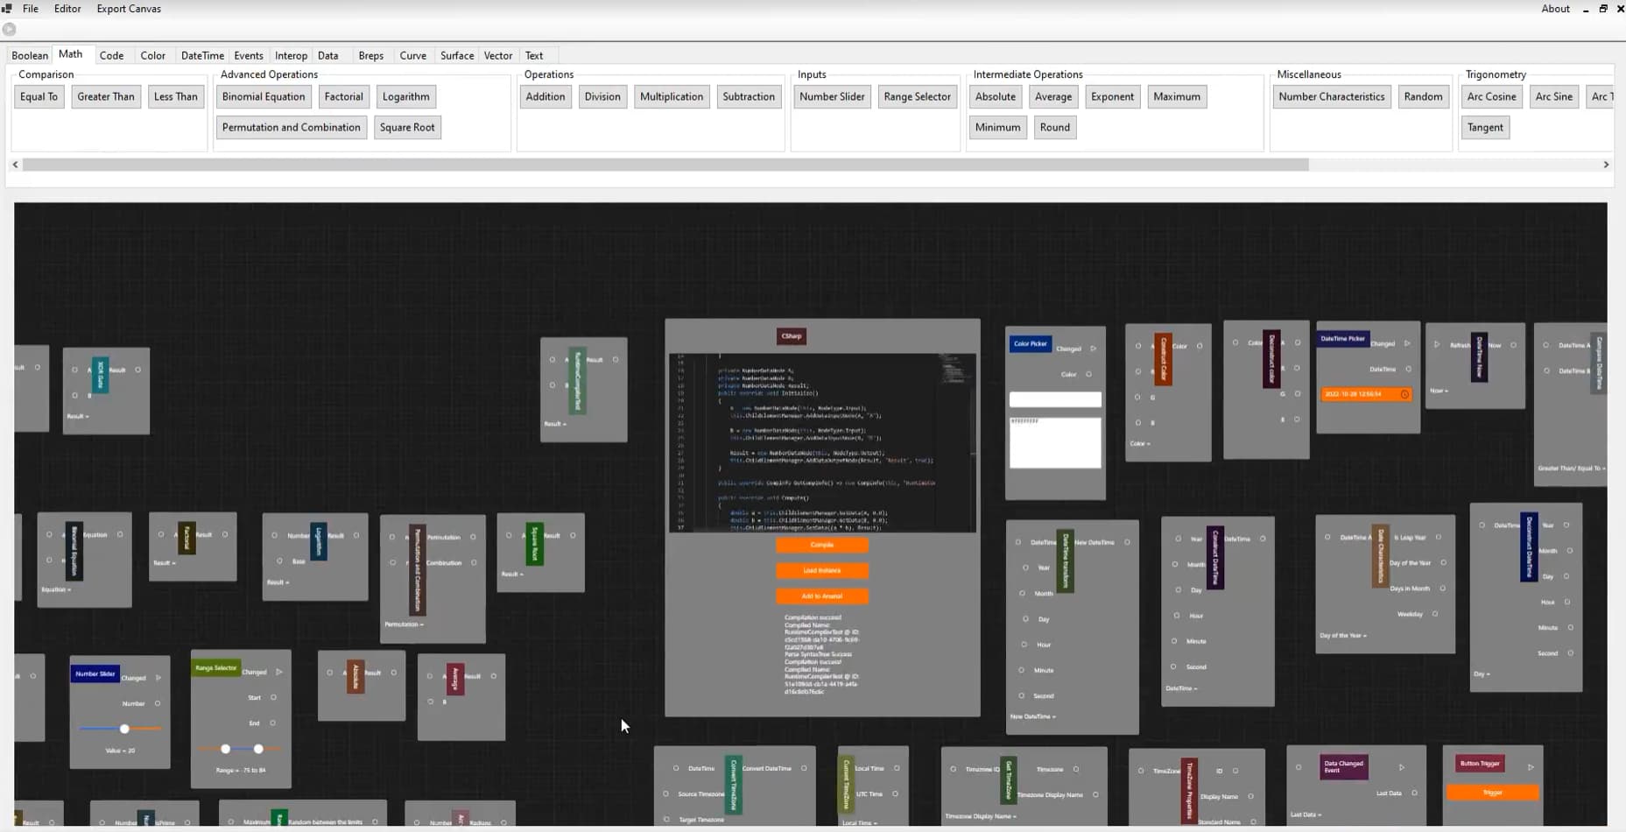The image size is (1626, 832).
Task: Click the Number Slider thumb
Action: coord(124,729)
